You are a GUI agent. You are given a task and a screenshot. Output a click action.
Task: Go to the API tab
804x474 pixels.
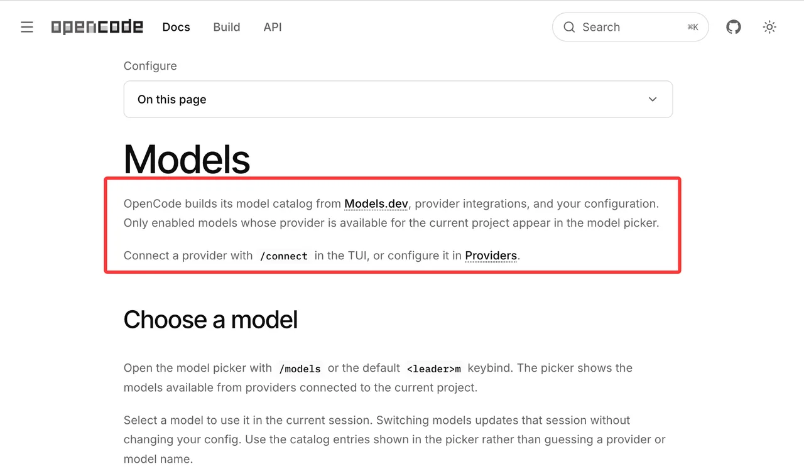[273, 27]
